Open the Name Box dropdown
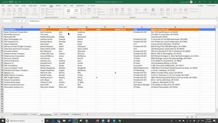The image size is (218, 123). click(11, 21)
